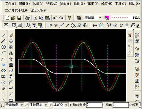Select the line drawing tool
142x109 pixels.
tap(4, 35)
